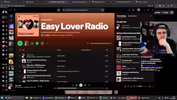Image resolution: width=177 pixels, height=100 pixels.
Task: Open current song cover in player bar
Action: coord(11,86)
